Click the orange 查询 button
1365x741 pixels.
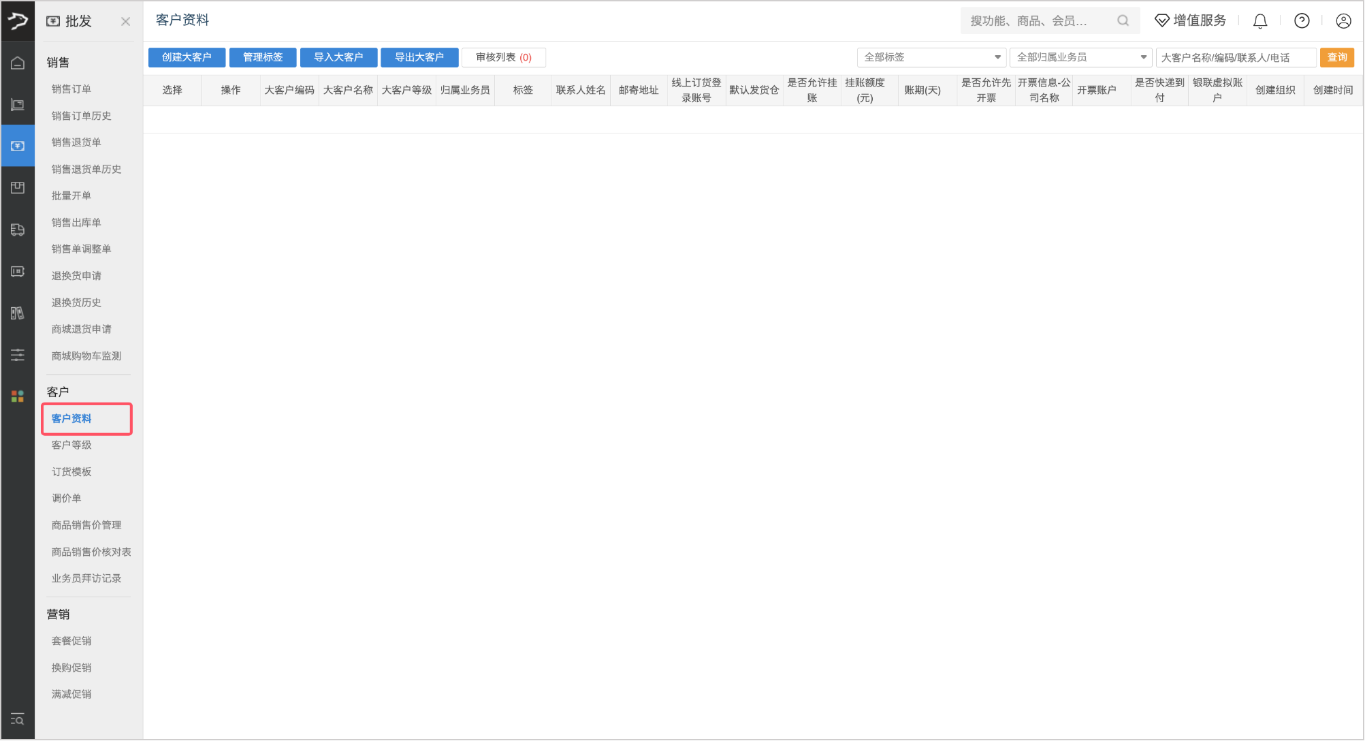(1336, 57)
